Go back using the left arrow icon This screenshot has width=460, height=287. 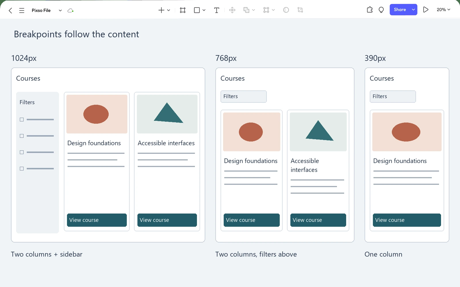point(10,11)
